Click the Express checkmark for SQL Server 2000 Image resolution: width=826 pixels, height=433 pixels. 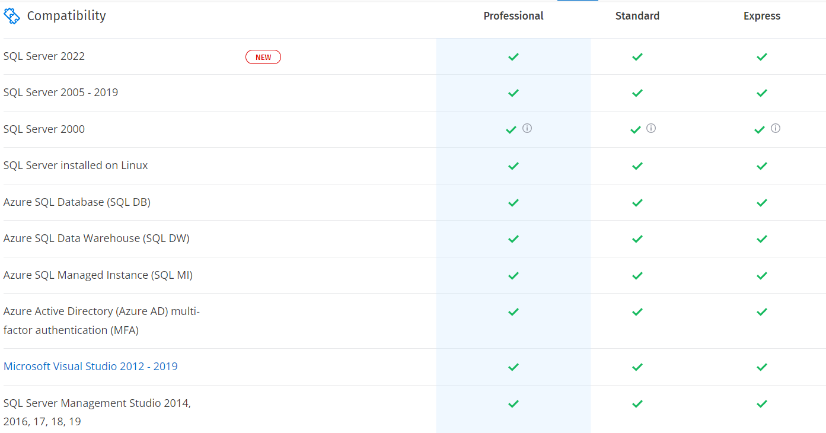760,130
